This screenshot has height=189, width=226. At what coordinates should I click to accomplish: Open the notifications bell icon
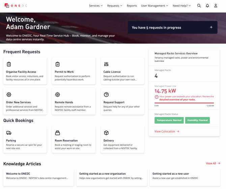click(207, 6)
